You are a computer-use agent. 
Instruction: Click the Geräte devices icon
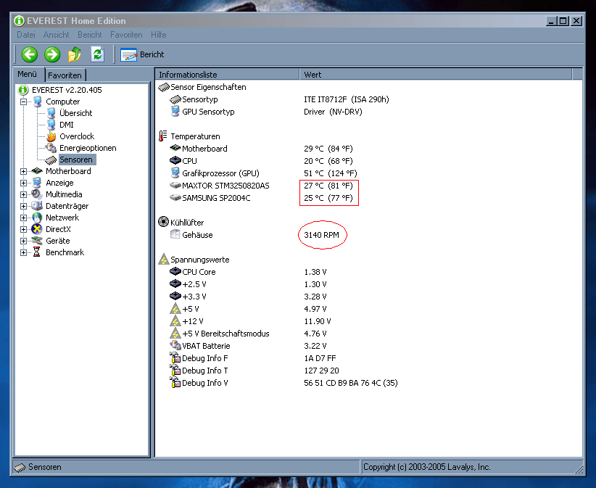pos(37,241)
